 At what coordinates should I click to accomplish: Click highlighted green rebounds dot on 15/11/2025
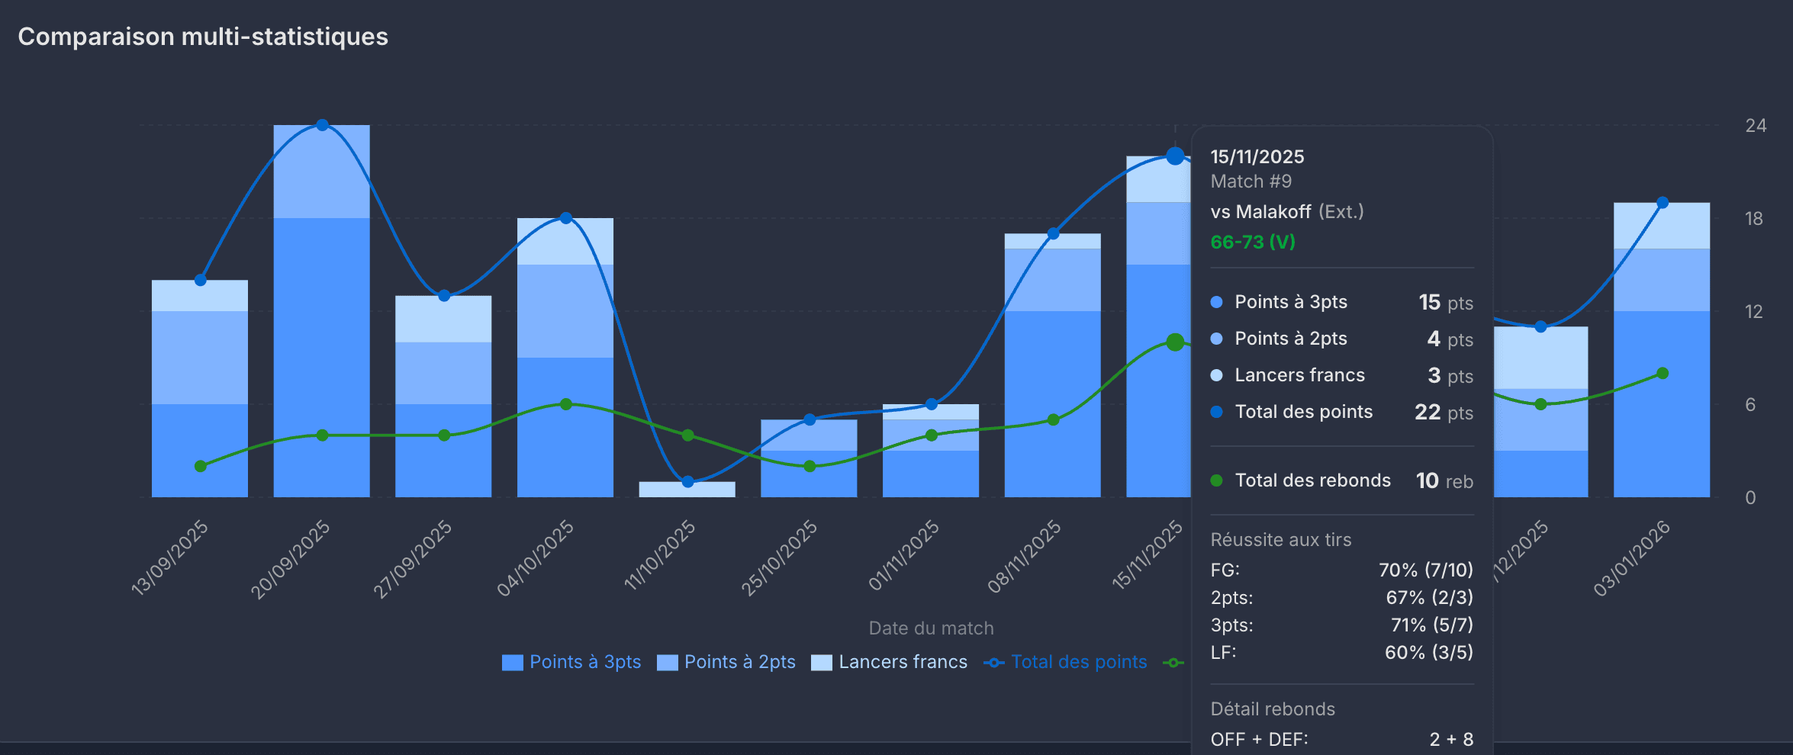(x=1175, y=342)
